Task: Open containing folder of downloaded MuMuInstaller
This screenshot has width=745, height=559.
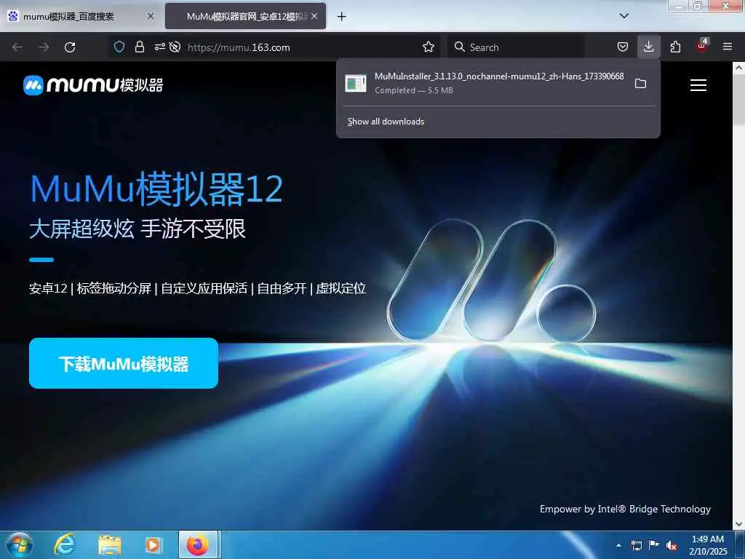Action: point(640,84)
